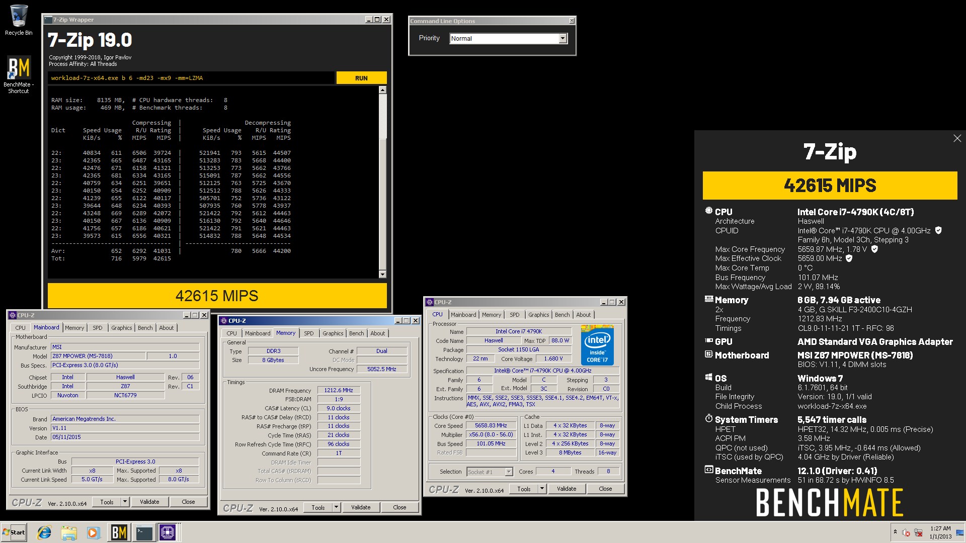Image resolution: width=966 pixels, height=543 pixels.
Task: Close the Command Line Options window
Action: click(x=572, y=21)
